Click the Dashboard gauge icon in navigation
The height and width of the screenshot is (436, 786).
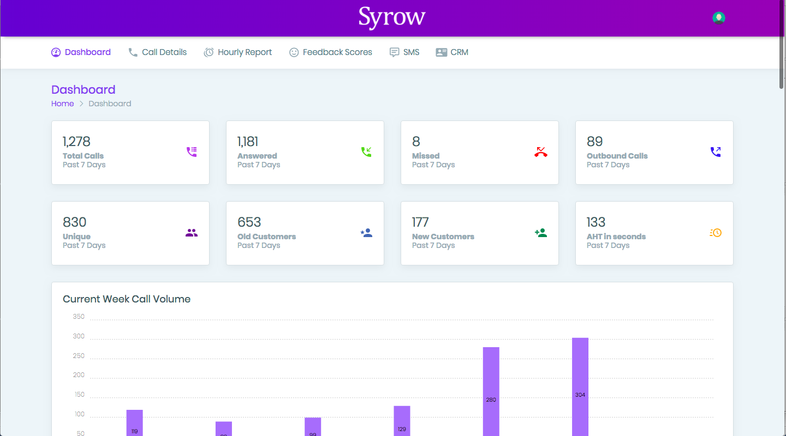(x=56, y=52)
